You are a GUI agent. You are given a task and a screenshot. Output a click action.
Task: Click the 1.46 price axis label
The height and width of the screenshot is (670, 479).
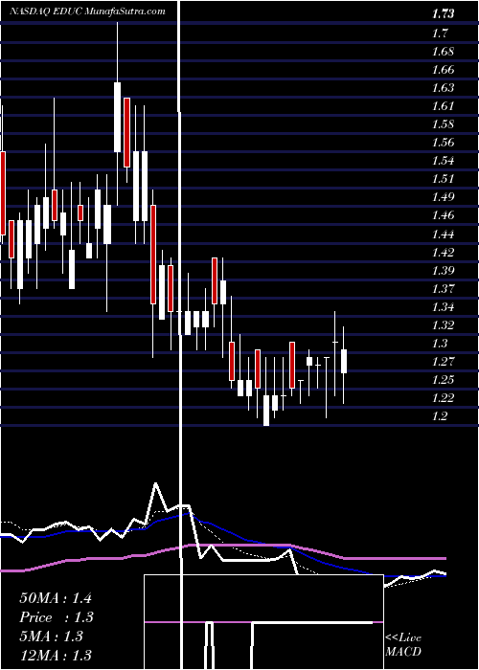click(x=443, y=215)
